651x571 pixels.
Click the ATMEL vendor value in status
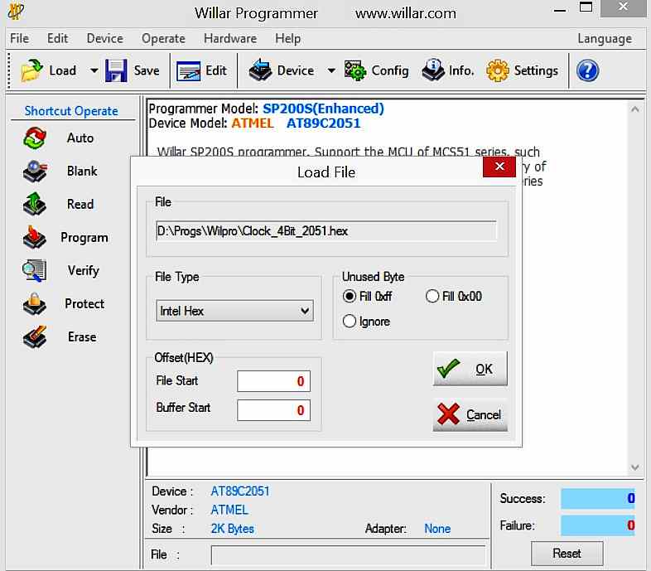pos(229,510)
